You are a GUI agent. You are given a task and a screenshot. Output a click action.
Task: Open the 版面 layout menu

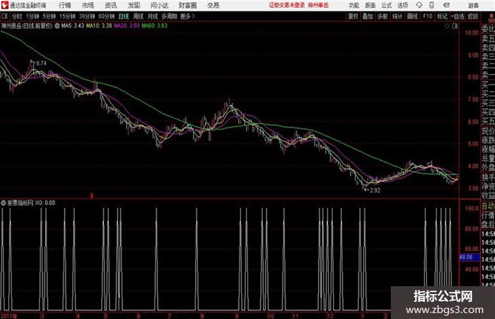[x=370, y=5]
